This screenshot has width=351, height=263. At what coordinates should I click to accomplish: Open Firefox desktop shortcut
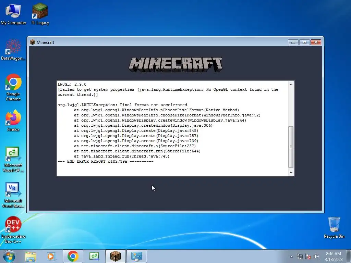13,121
